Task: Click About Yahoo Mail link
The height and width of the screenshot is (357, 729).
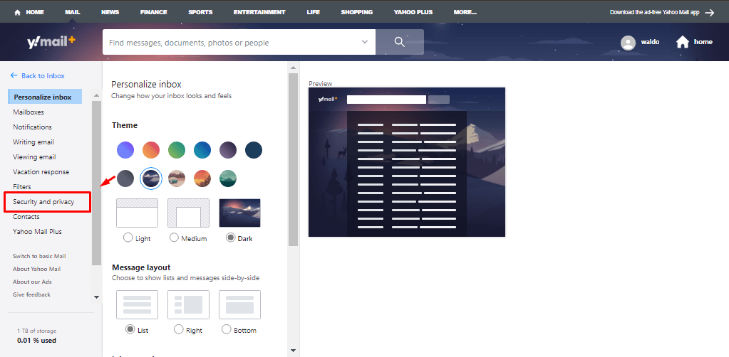Action: coord(37,269)
